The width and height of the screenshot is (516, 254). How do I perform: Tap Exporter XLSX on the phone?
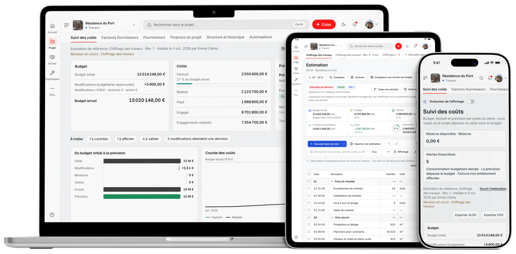pyautogui.click(x=465, y=215)
